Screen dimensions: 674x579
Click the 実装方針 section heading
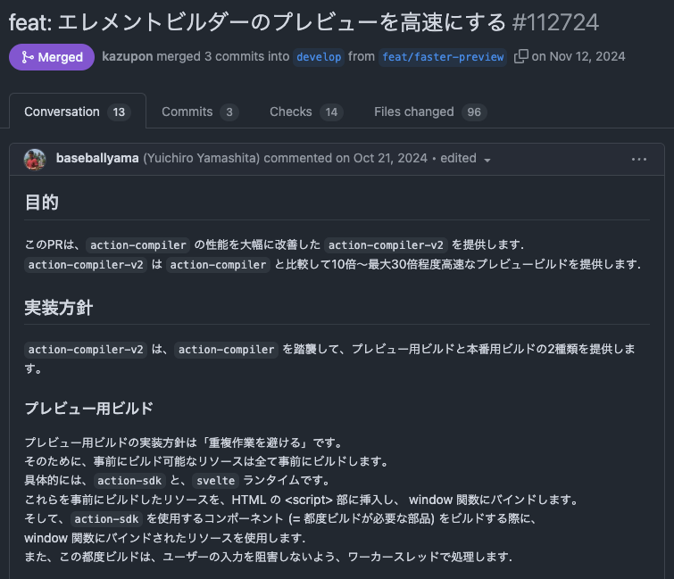point(59,308)
